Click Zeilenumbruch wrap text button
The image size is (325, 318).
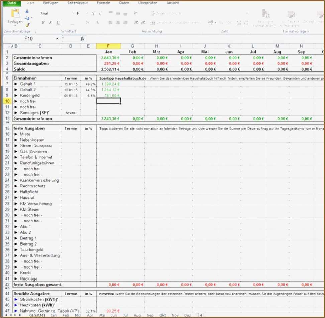166,14
